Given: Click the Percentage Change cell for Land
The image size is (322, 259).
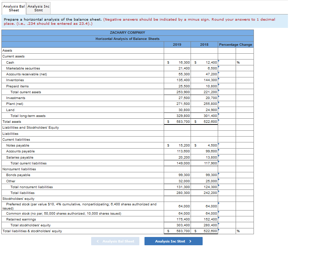Looking at the screenshot, I should [228, 110].
